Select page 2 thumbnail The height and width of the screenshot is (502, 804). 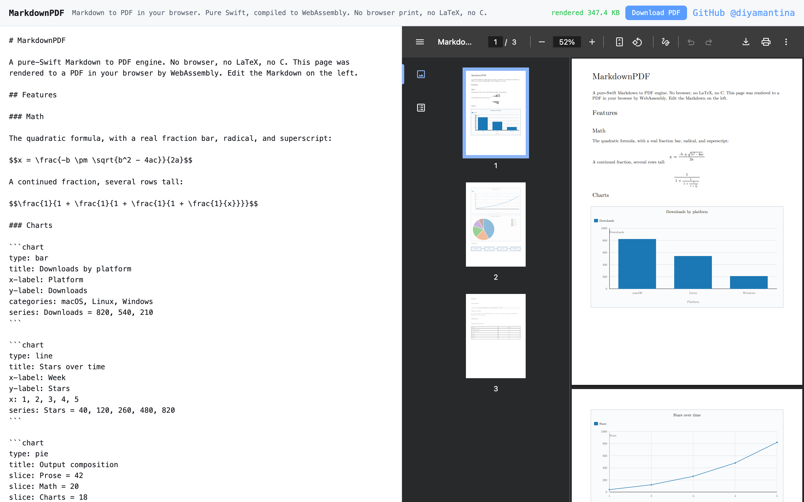tap(495, 224)
